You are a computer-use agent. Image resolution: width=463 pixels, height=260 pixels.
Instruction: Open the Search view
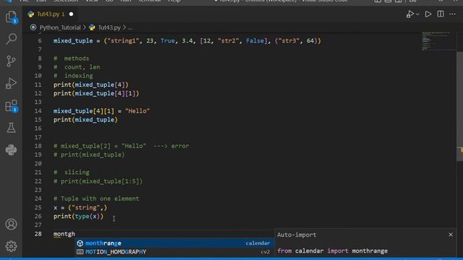tap(12, 39)
